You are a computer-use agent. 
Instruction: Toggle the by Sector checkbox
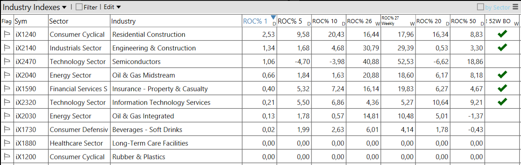481,7
